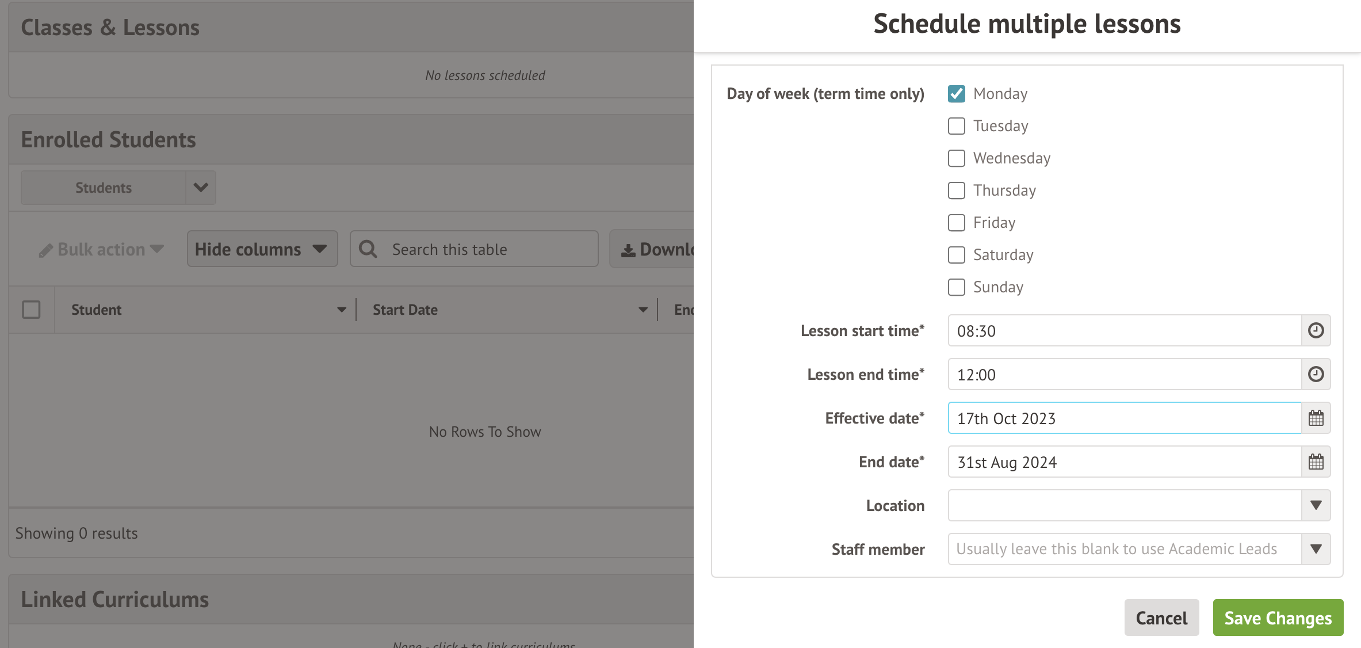Open the Start Date column menu
Screen dimensions: 1361x648
tap(643, 310)
